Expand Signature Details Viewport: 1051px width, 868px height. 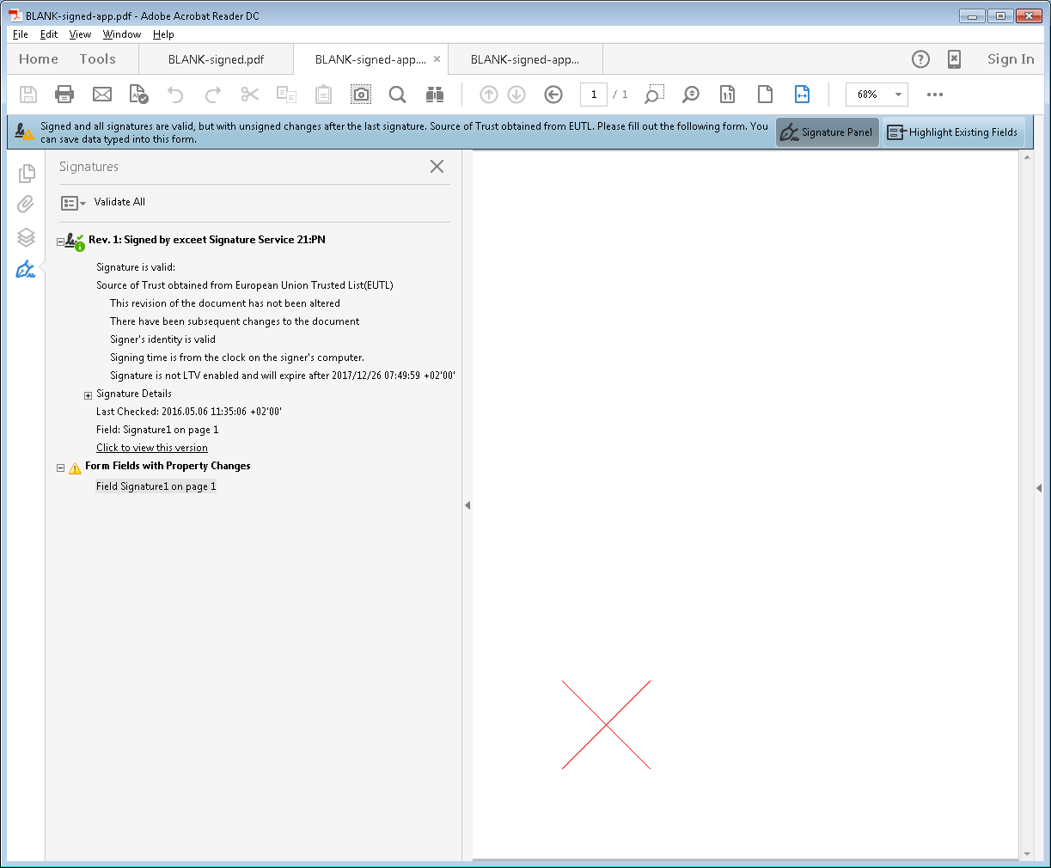(x=88, y=394)
